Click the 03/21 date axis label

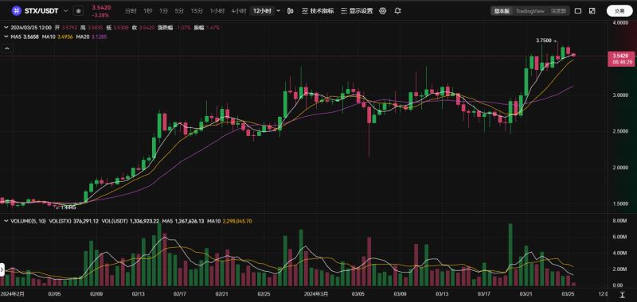tap(526, 293)
